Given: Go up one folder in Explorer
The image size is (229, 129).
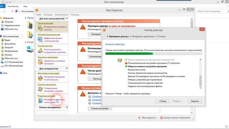Looking at the screenshot, I should point(12,11).
